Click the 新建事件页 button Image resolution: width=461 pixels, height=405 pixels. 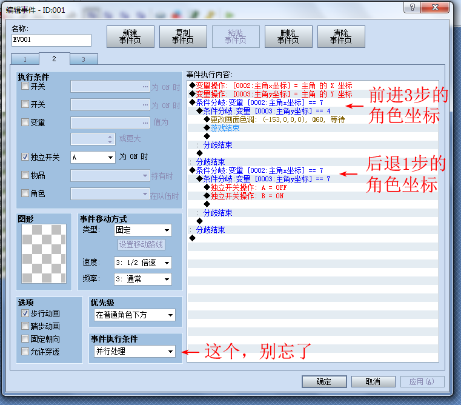[130, 36]
